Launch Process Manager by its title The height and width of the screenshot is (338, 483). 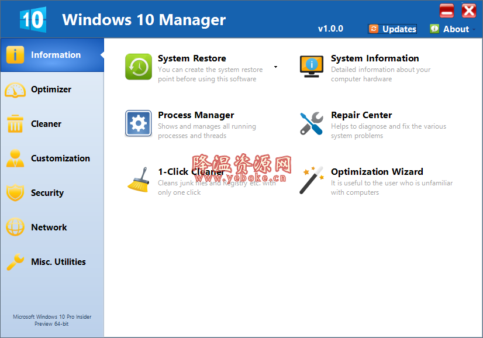pyautogui.click(x=196, y=115)
